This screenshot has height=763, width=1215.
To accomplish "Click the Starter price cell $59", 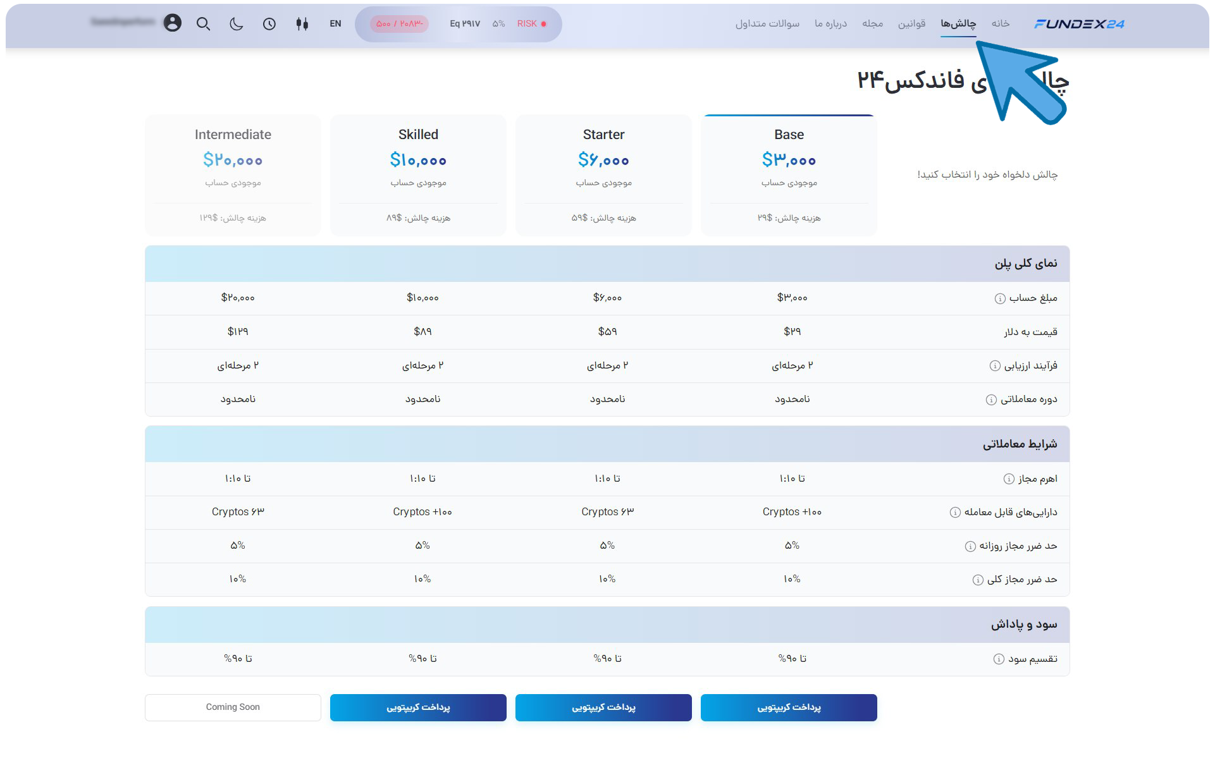I will click(x=607, y=331).
